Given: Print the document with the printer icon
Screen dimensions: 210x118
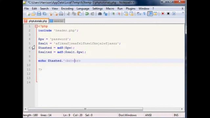Looking at the screenshot, I should coord(61,14).
